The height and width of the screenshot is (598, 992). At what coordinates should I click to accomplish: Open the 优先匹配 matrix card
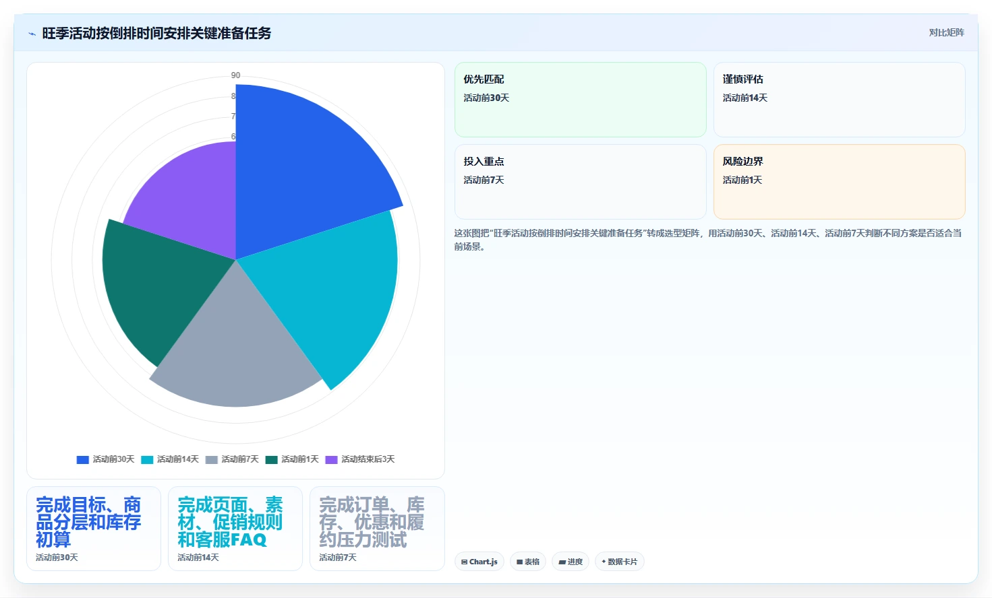pyautogui.click(x=580, y=100)
